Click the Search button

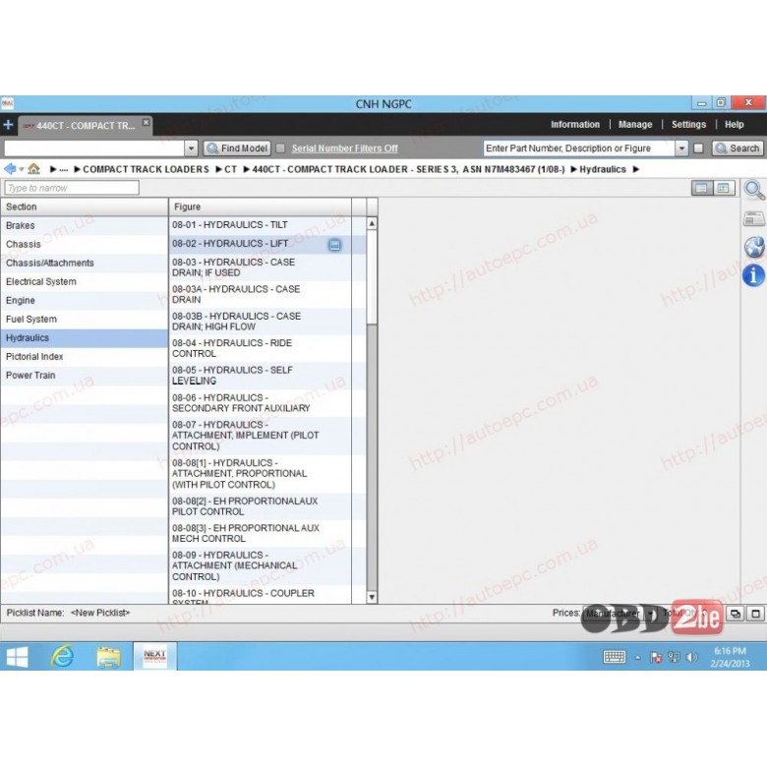pos(737,148)
